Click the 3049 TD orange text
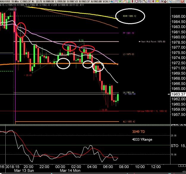The height and width of the screenshot is (174, 186). click(x=138, y=132)
